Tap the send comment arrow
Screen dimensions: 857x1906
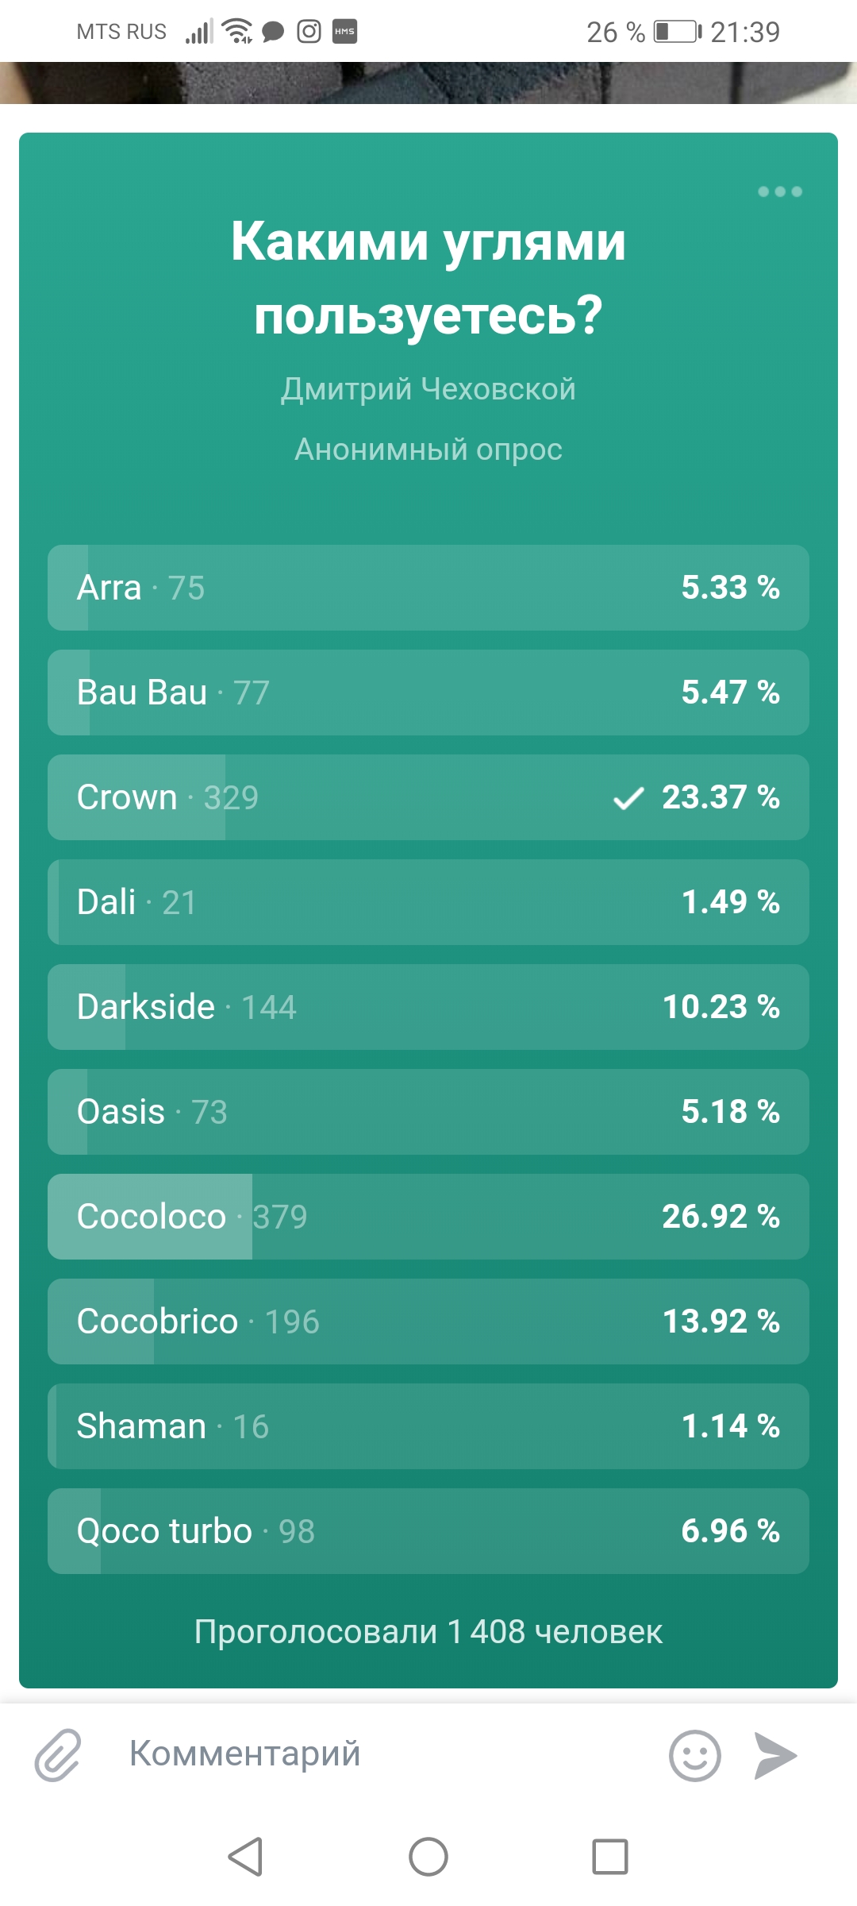click(774, 1755)
